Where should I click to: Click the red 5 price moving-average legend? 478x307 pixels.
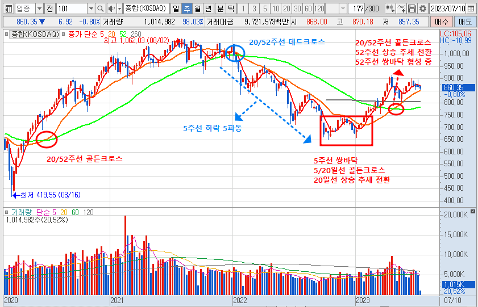[102, 34]
